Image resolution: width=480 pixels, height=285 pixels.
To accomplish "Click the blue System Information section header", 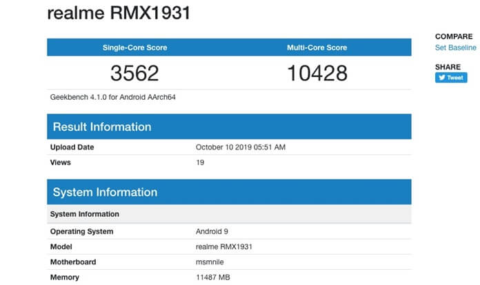I will [x=229, y=192].
